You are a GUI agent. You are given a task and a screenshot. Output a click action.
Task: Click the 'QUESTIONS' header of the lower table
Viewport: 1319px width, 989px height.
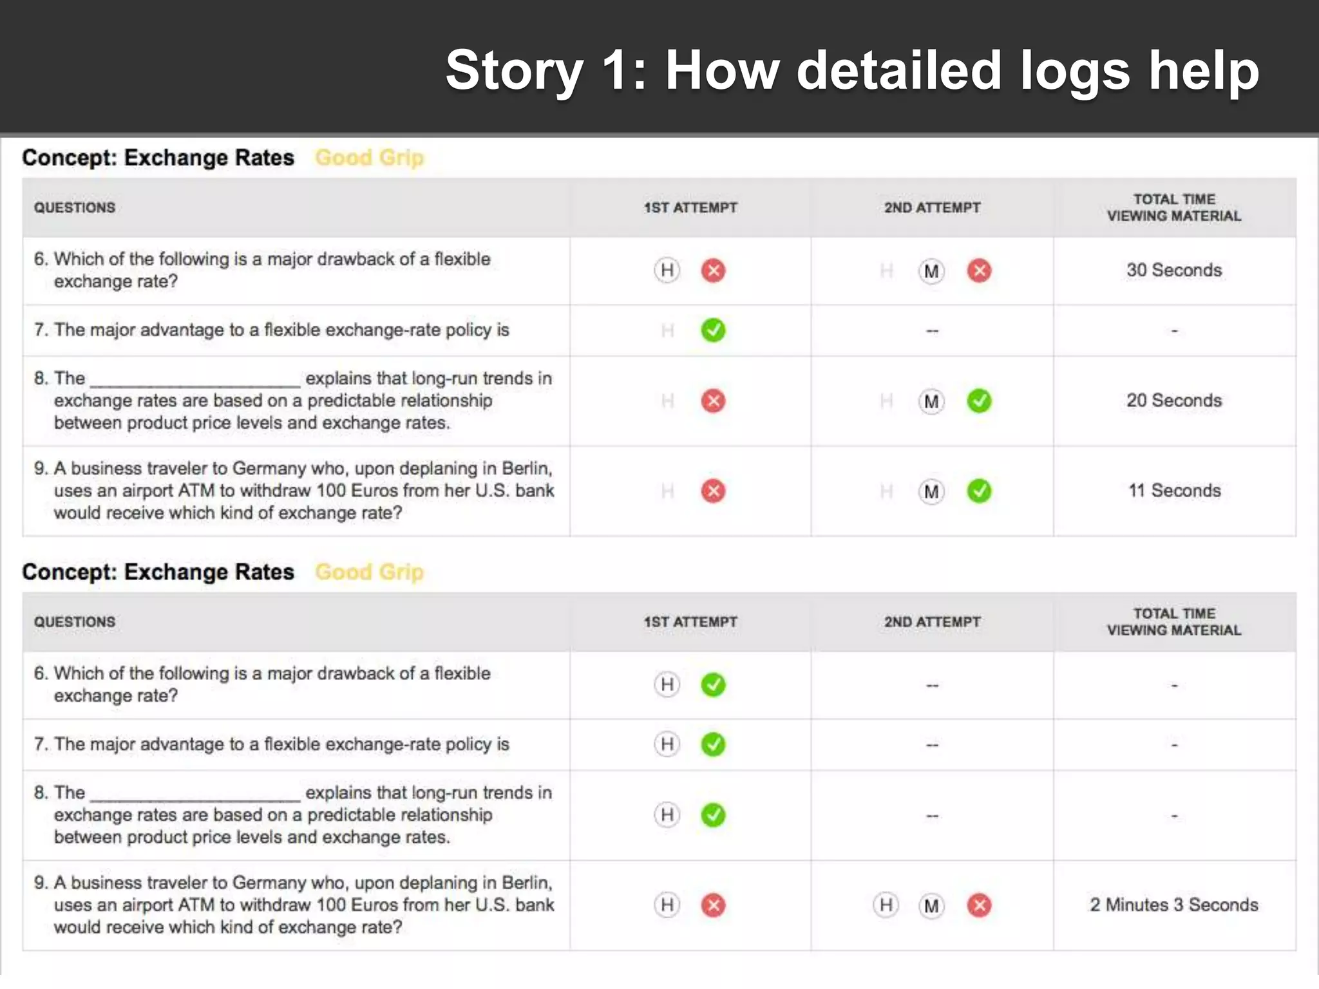[x=75, y=621]
